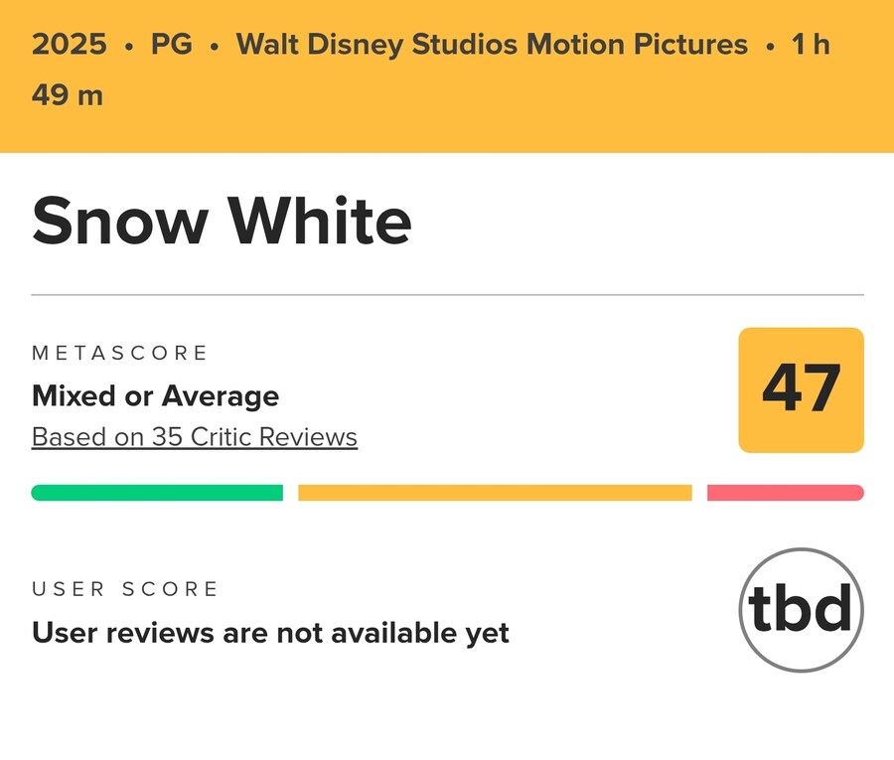The width and height of the screenshot is (894, 760).
Task: Open Walt Disney Studios Motion Pictures studio link
Action: click(492, 45)
